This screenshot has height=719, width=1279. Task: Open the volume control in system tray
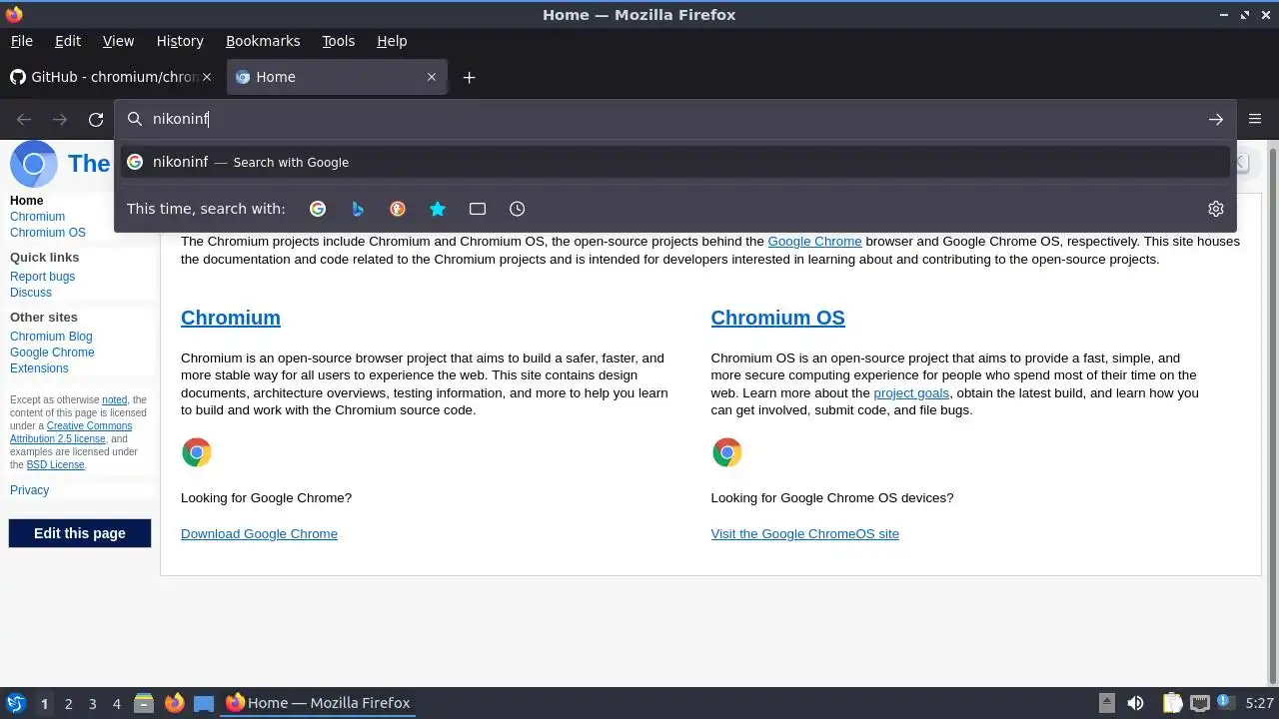coord(1135,703)
